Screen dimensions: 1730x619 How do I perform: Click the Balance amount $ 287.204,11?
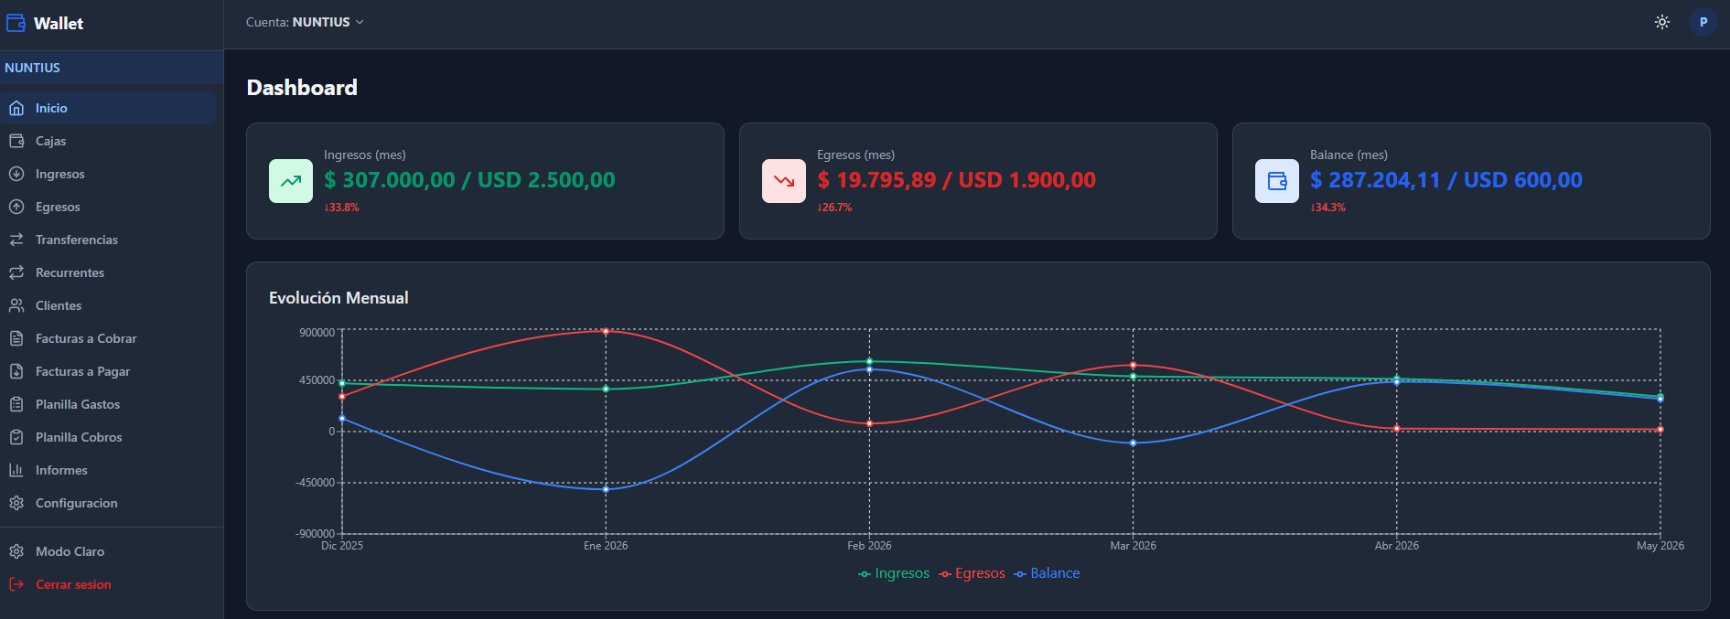coord(1375,180)
